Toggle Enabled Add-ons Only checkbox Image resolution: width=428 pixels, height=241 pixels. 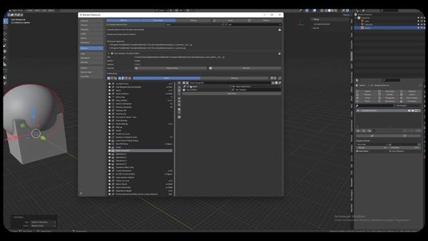pyautogui.click(x=108, y=25)
